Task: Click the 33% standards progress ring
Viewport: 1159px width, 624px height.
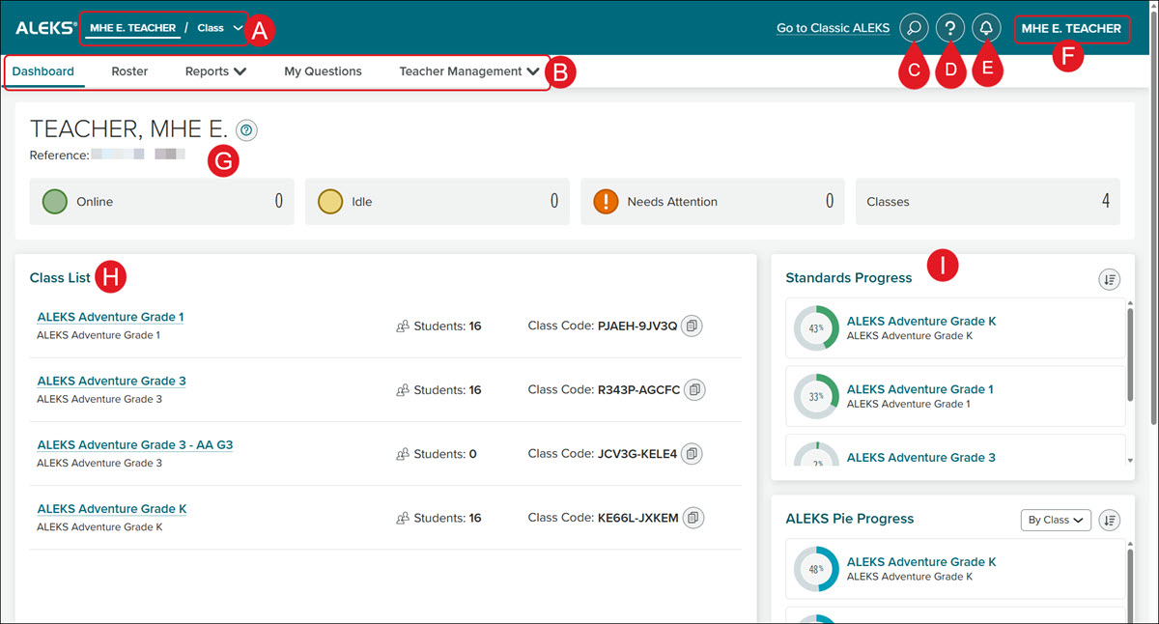Action: click(816, 396)
